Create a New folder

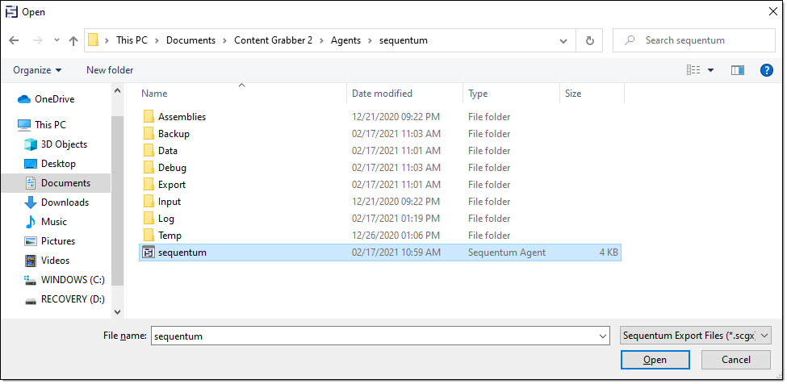coord(110,70)
